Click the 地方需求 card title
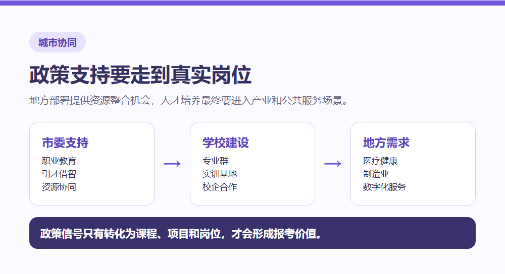 386,143
